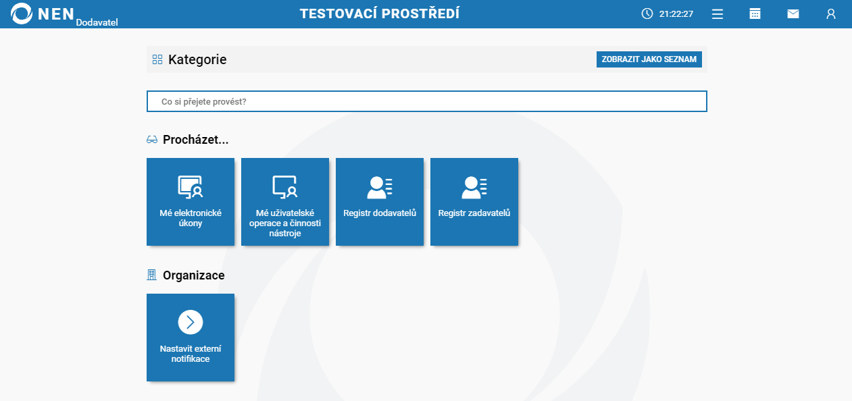Viewport: 852px width, 401px height.
Task: Open the user profile icon
Action: (831, 14)
